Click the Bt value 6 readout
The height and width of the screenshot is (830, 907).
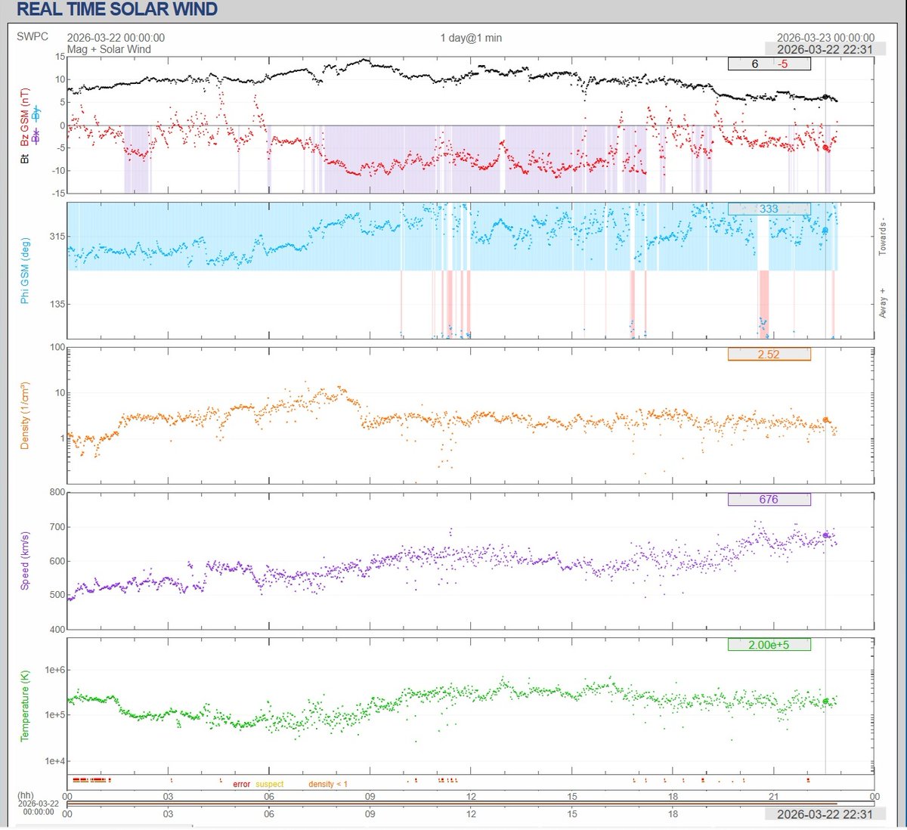(754, 64)
